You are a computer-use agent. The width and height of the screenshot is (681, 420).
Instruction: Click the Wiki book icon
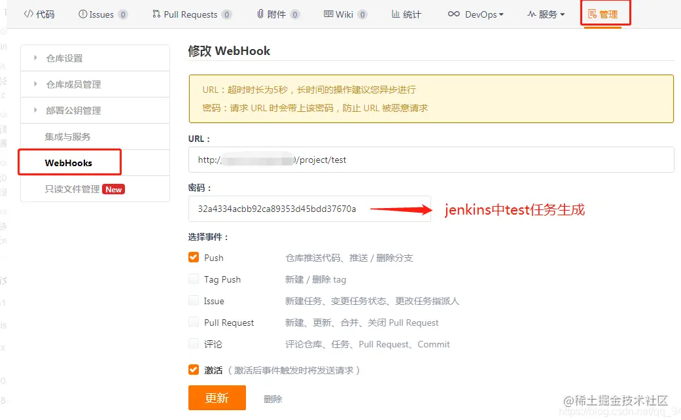328,14
